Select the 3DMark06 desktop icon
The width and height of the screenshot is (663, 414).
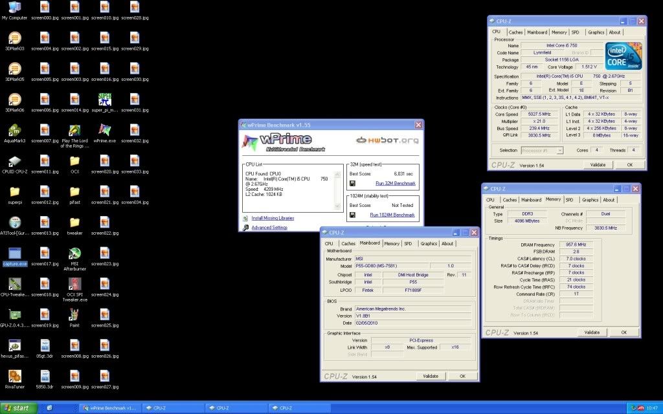14,100
